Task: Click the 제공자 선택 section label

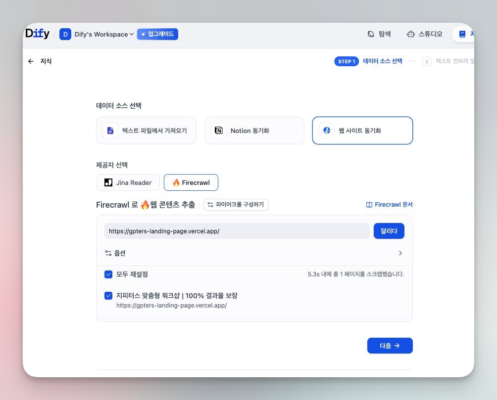Action: tap(112, 165)
